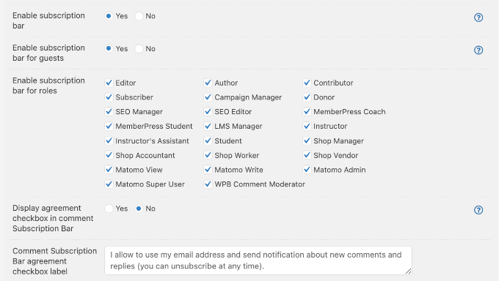This screenshot has width=499, height=281.
Task: Select Yes for Display agreement checkbox
Action: click(x=109, y=209)
